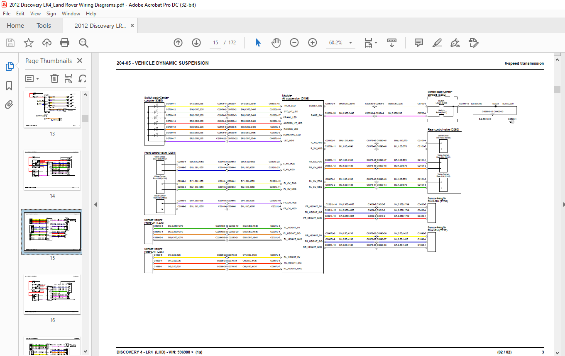Click the 'Page Thumbnails' panel title

(49, 61)
